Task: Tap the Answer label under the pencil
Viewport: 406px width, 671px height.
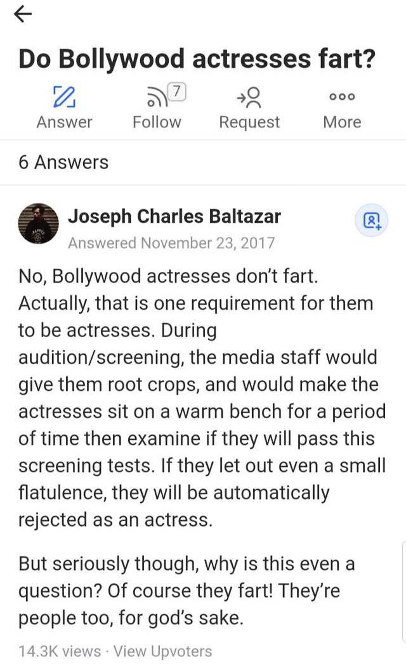Action: (64, 122)
